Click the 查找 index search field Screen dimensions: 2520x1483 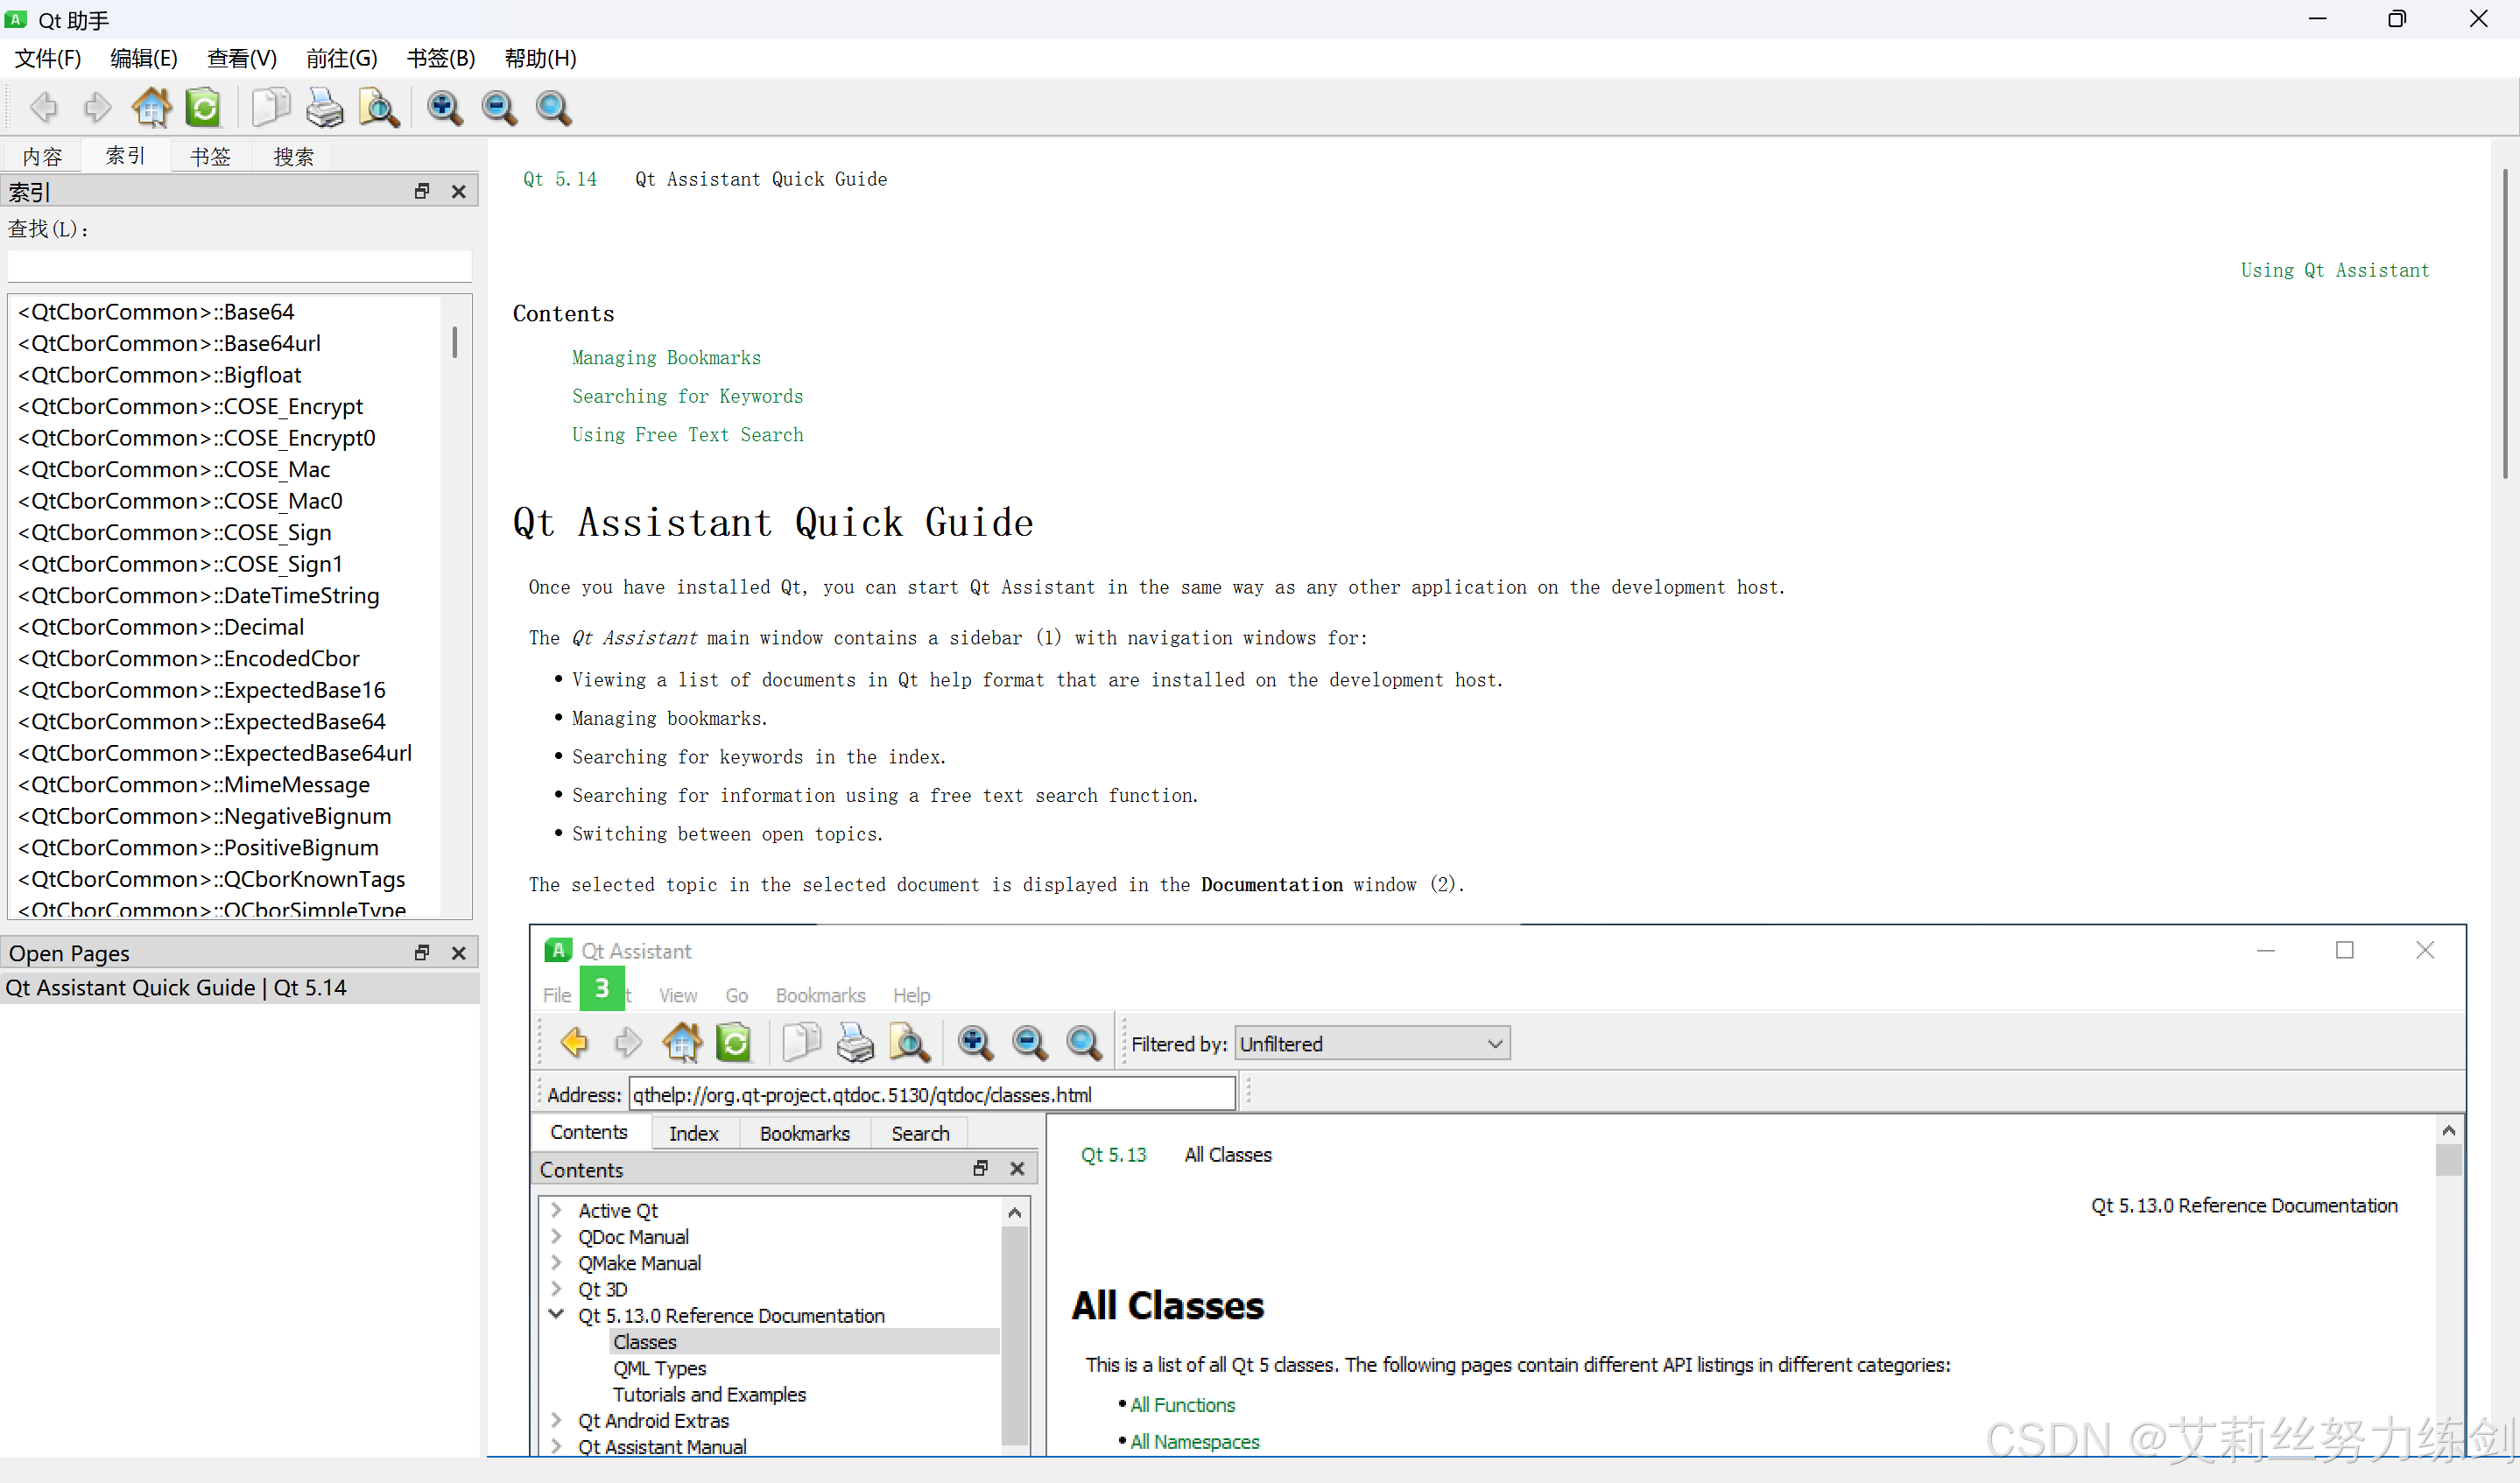(239, 266)
